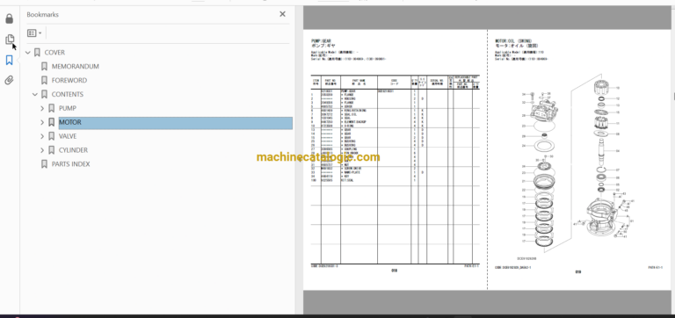Click the bookmark icon beside COVER

click(x=37, y=53)
